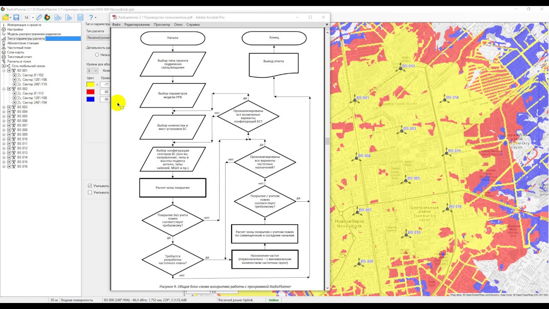Export map via the HTML icon
This screenshot has height=309, width=549.
(x=57, y=18)
